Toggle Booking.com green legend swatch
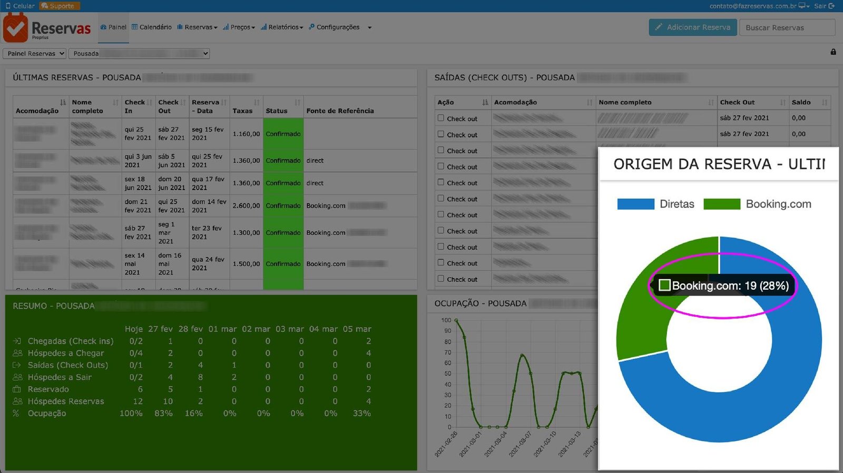 pyautogui.click(x=722, y=204)
